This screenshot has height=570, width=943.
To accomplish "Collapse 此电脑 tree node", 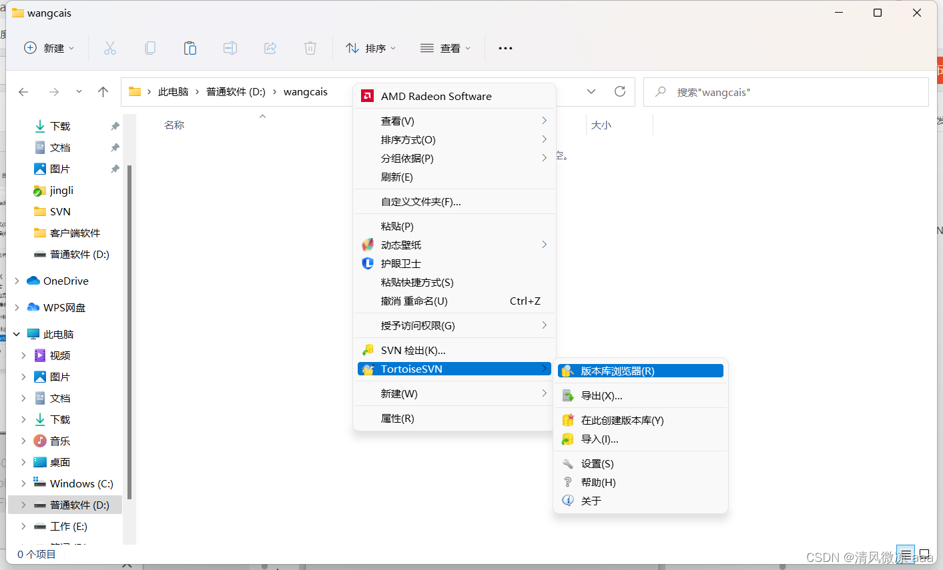I will 17,334.
